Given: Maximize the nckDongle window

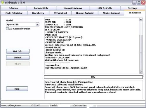Looking at the screenshot, I should coord(139,3).
